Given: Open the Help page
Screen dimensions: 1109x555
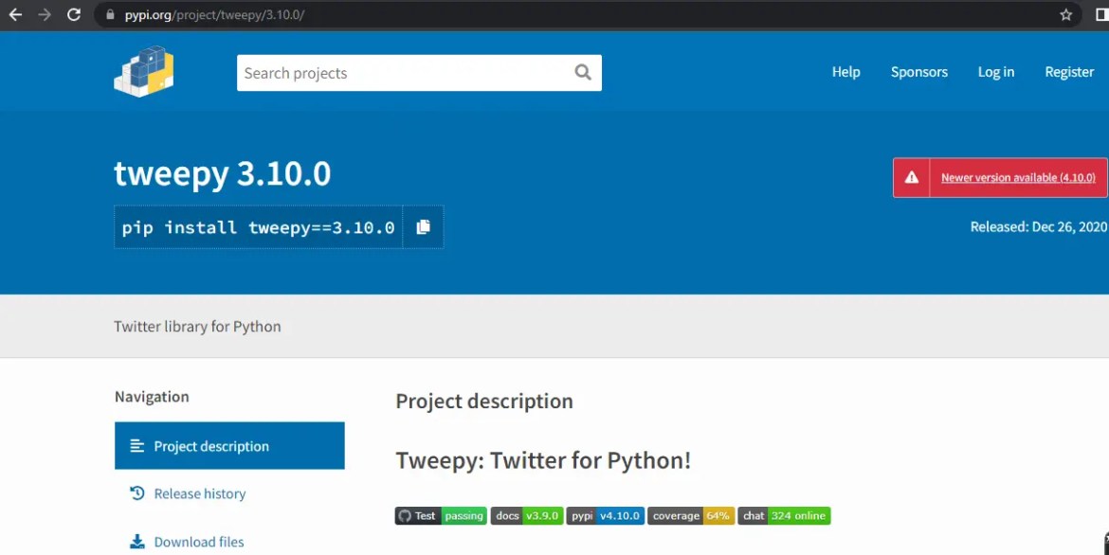Looking at the screenshot, I should (845, 72).
